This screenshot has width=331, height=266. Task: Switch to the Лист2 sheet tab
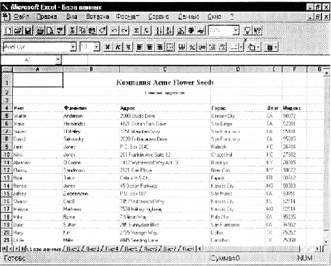pyautogui.click(x=72, y=249)
